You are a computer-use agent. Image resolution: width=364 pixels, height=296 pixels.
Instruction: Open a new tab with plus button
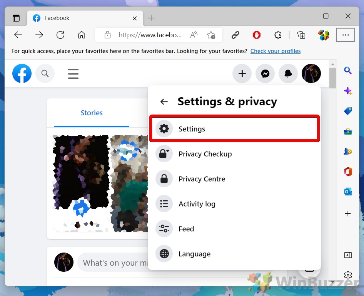click(151, 18)
